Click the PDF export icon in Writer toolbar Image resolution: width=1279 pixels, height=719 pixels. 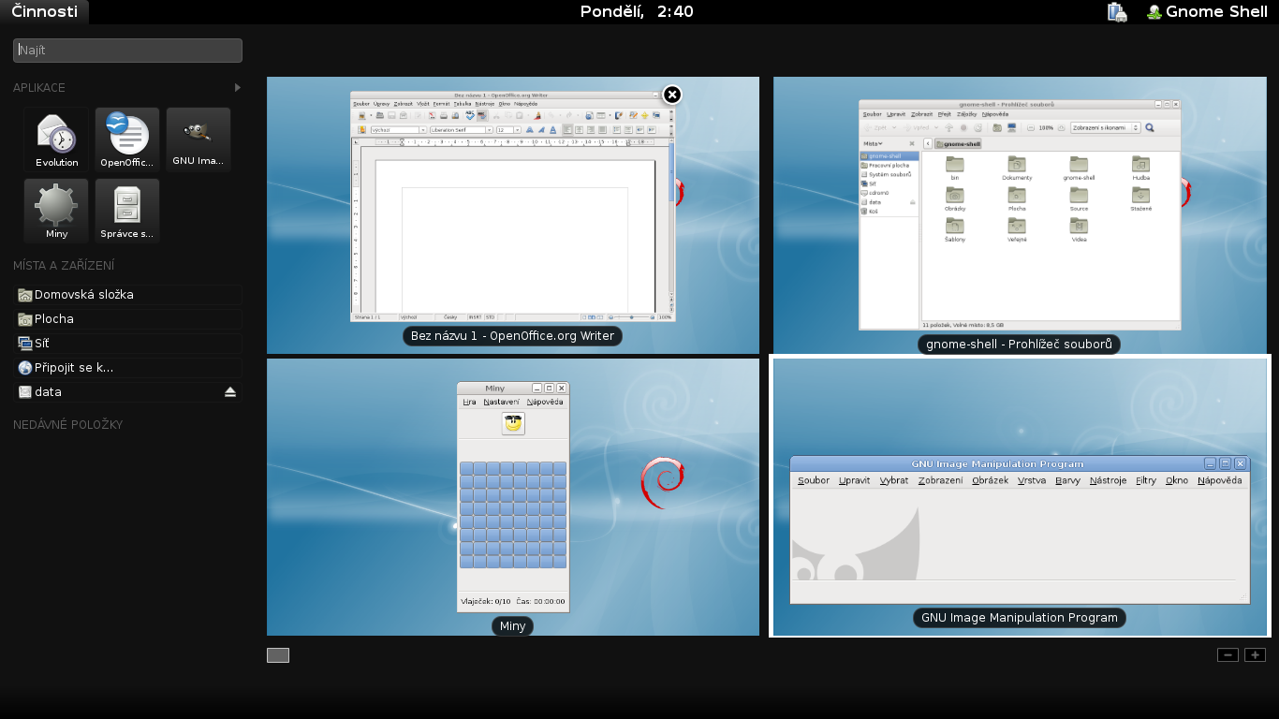[x=433, y=115]
